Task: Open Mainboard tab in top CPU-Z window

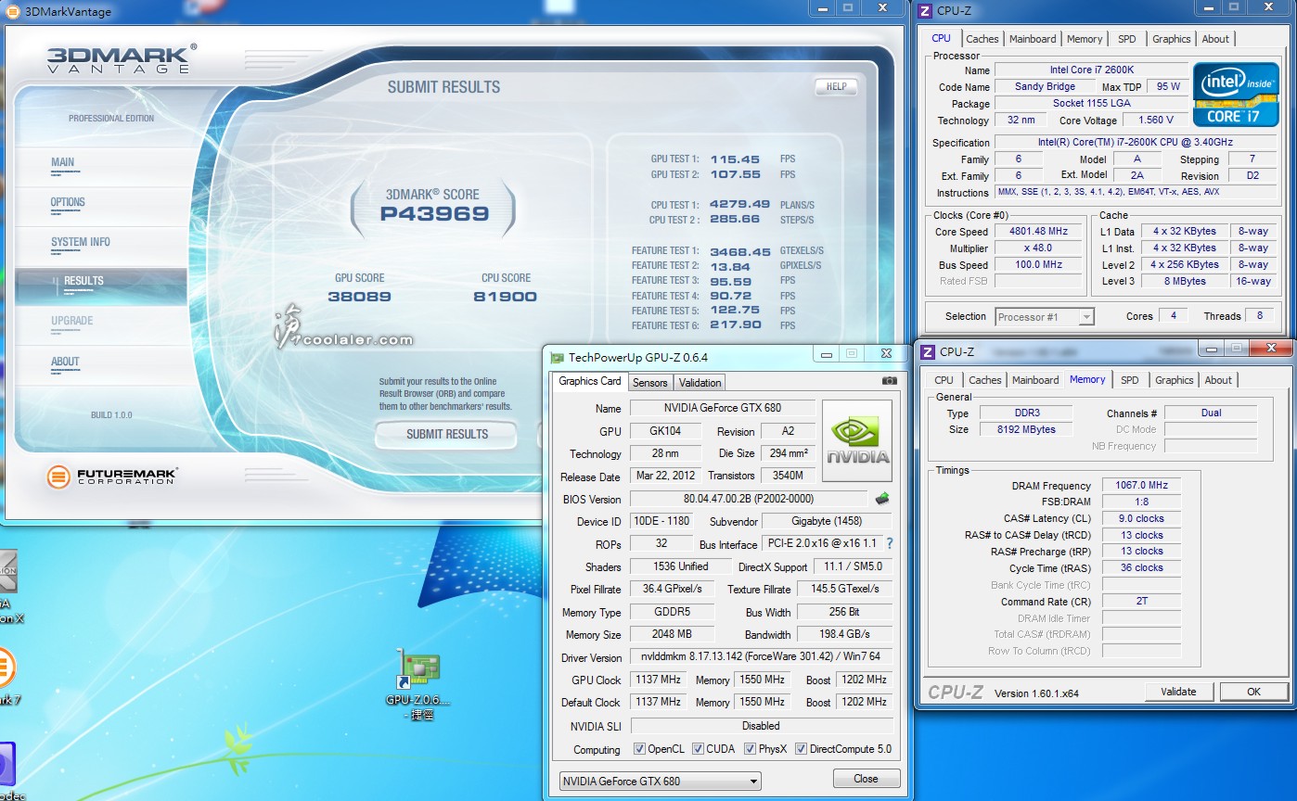Action: [1033, 39]
